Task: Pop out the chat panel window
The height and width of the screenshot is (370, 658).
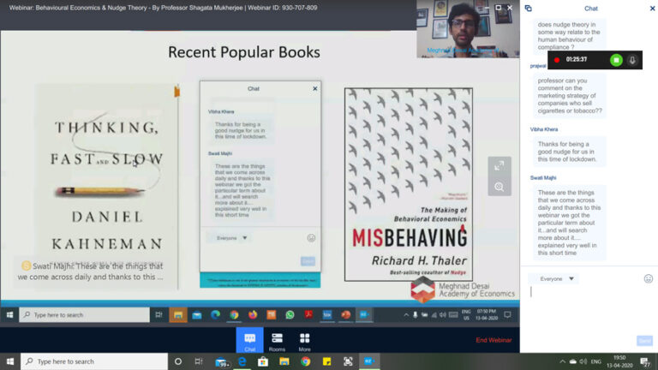Action: click(x=528, y=9)
